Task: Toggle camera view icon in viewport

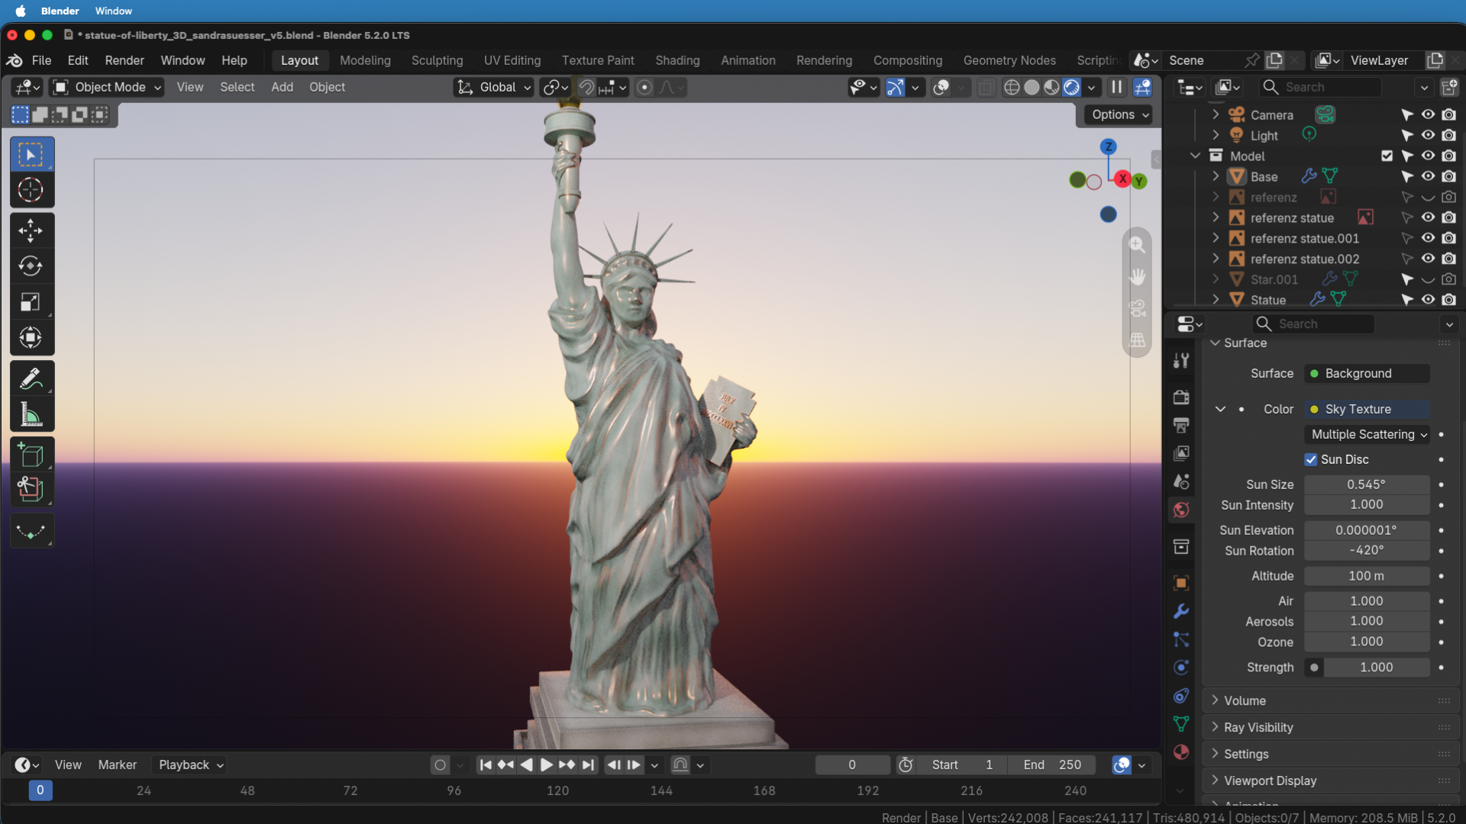Action: [x=1137, y=308]
